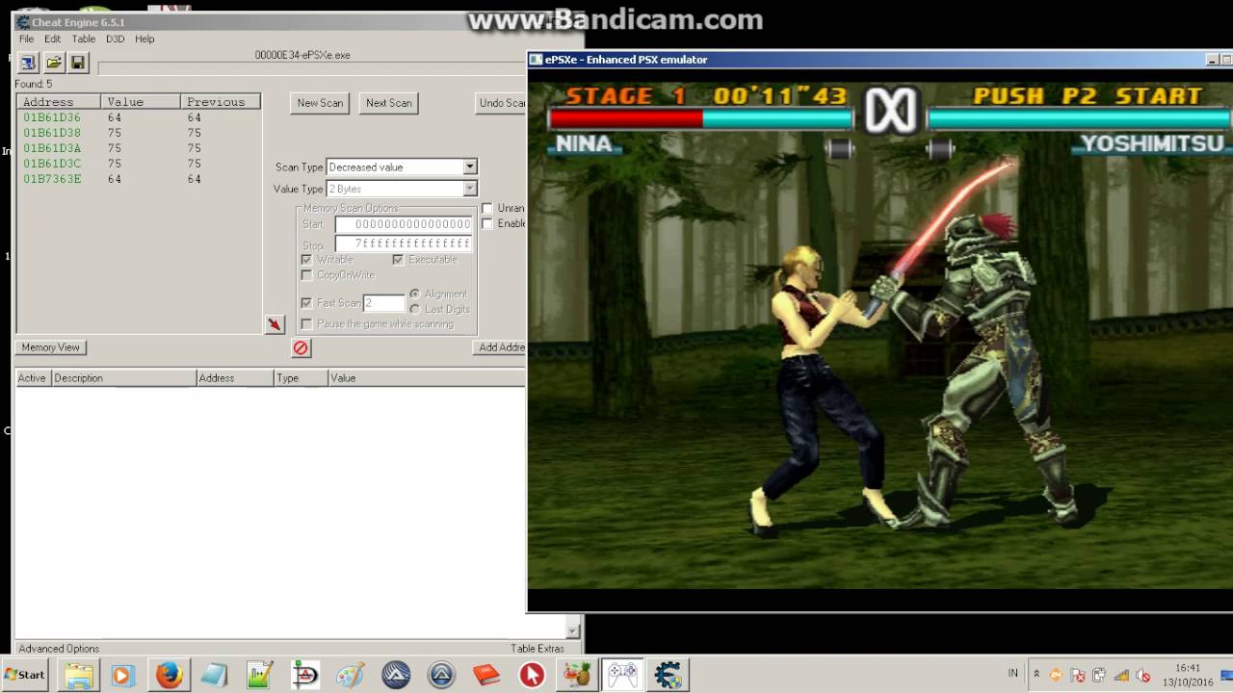Open the first round blue taskbar icon
1233x693 pixels.
pyautogui.click(x=396, y=675)
